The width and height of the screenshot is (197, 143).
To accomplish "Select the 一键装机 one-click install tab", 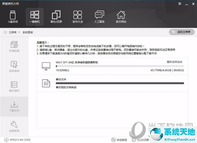I will click(35, 17).
